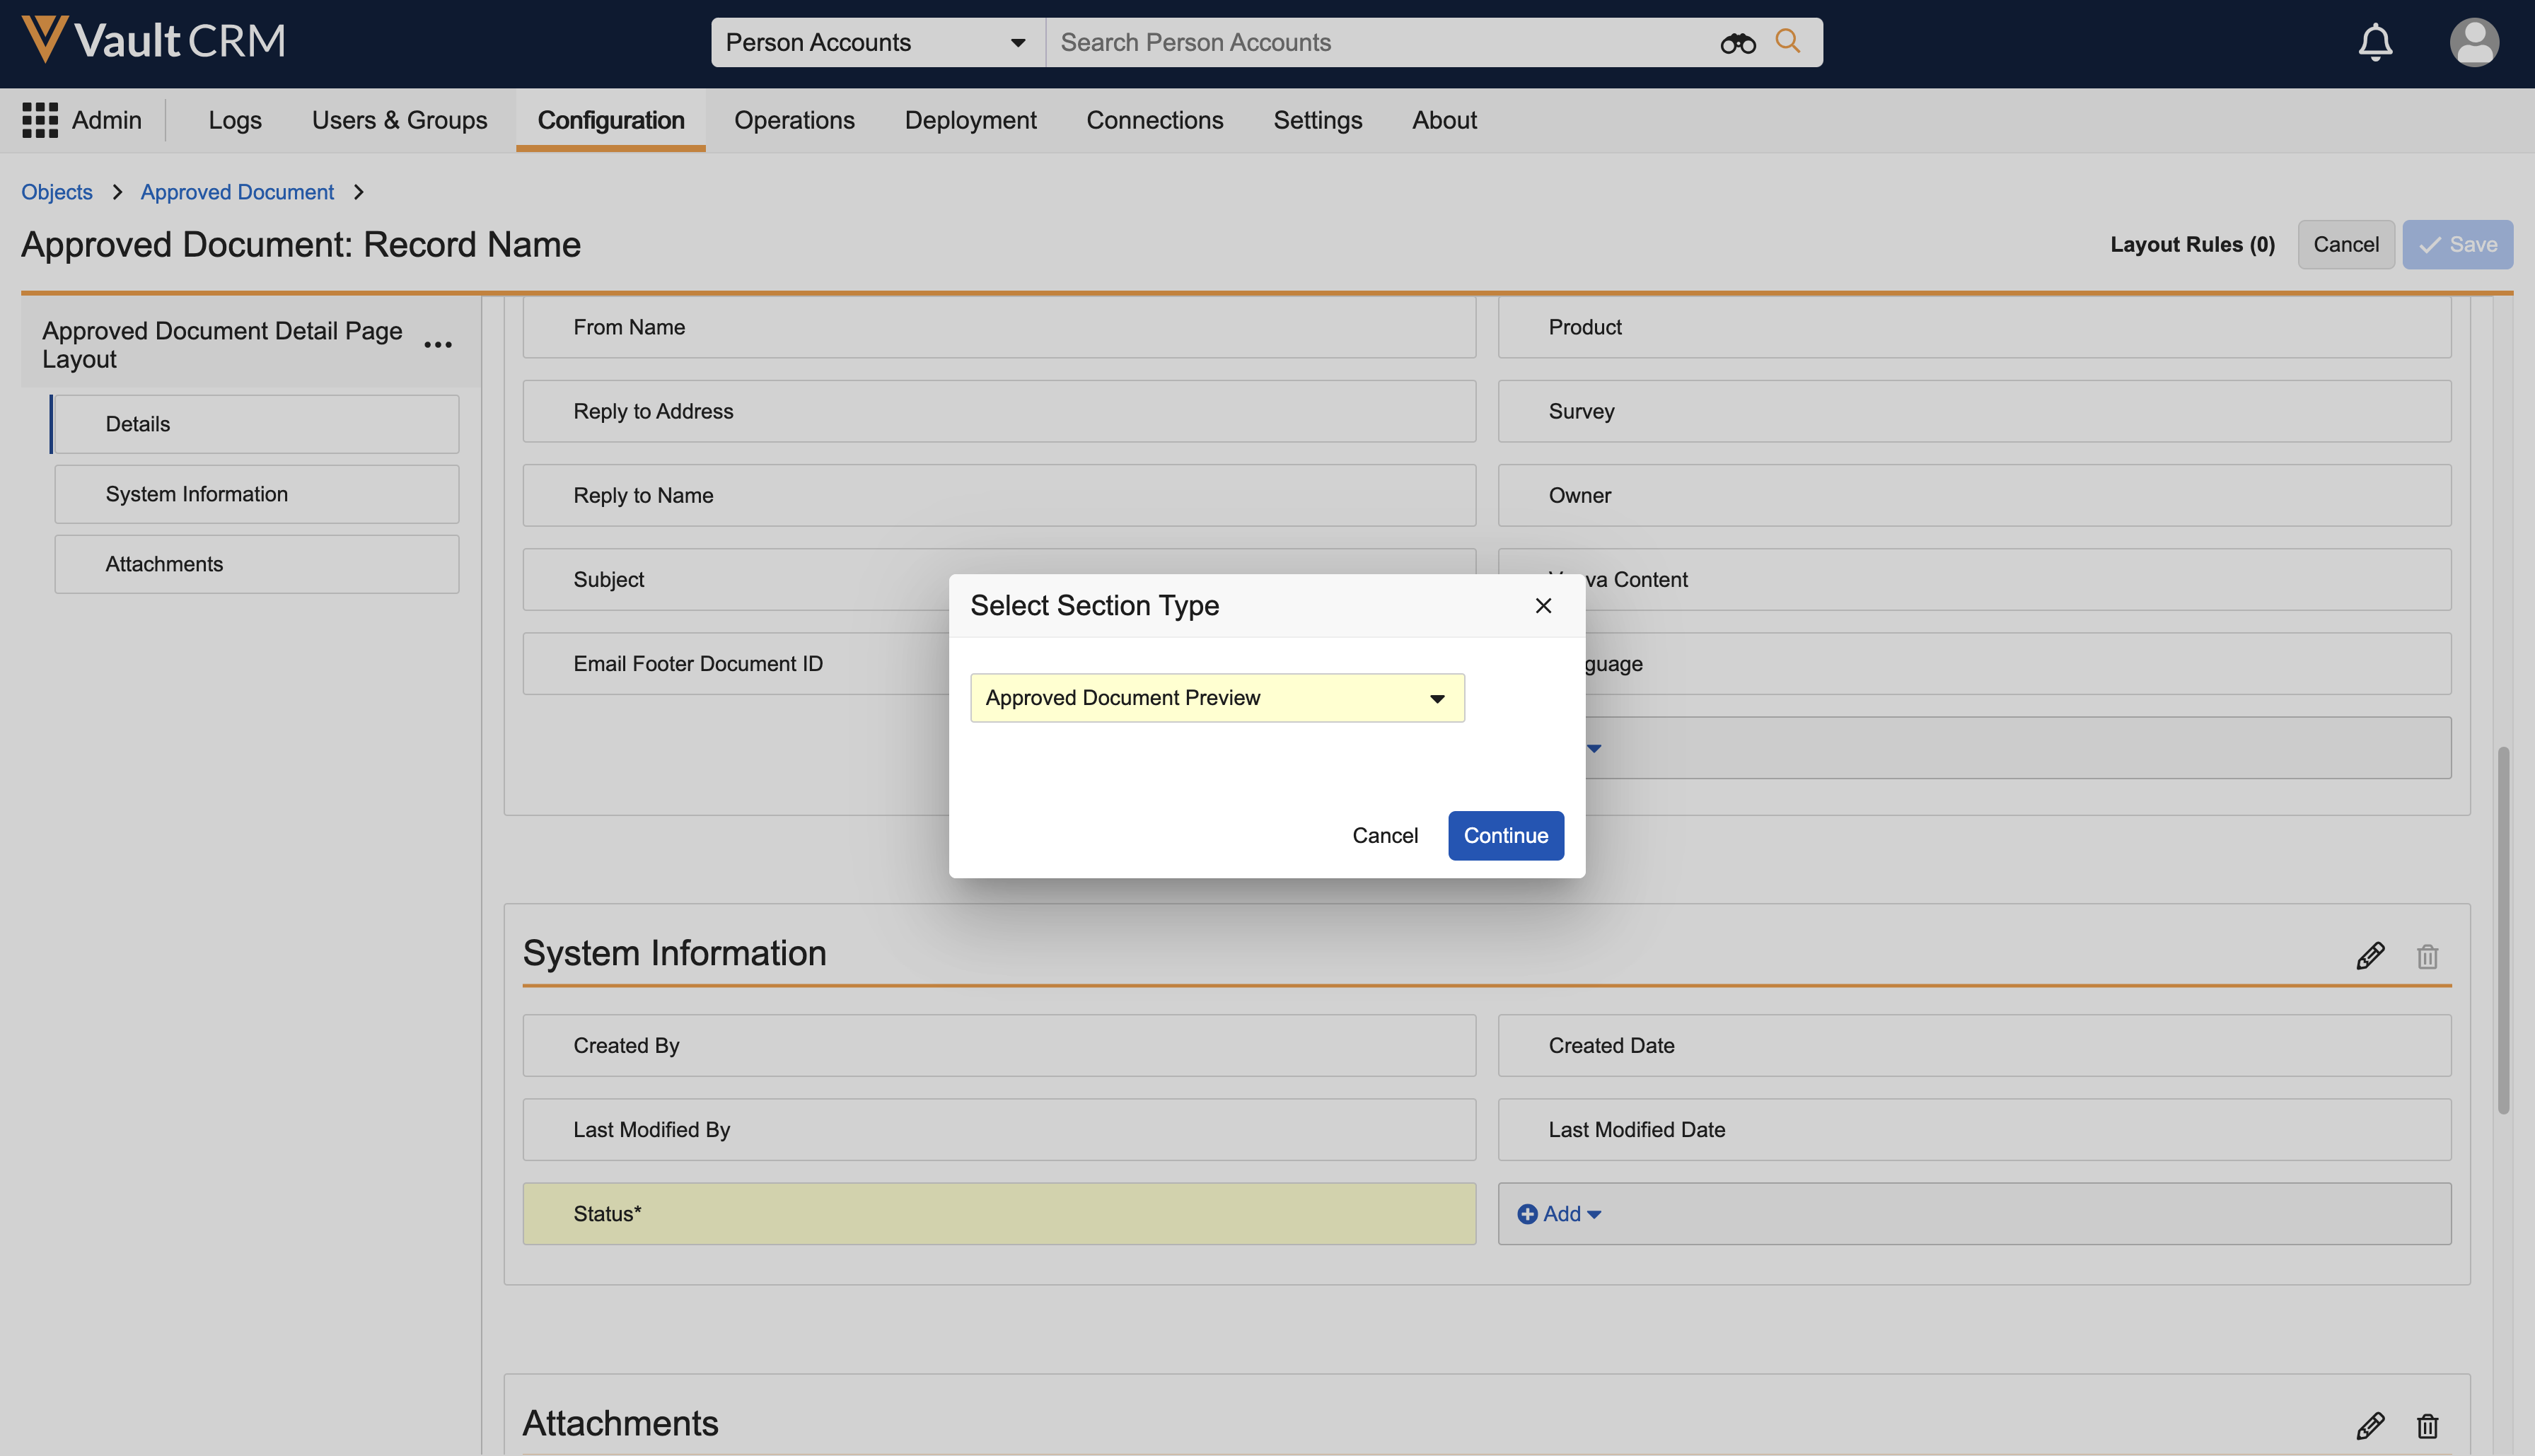Open the Users & Groups tab
The height and width of the screenshot is (1456, 2535).
[x=399, y=120]
